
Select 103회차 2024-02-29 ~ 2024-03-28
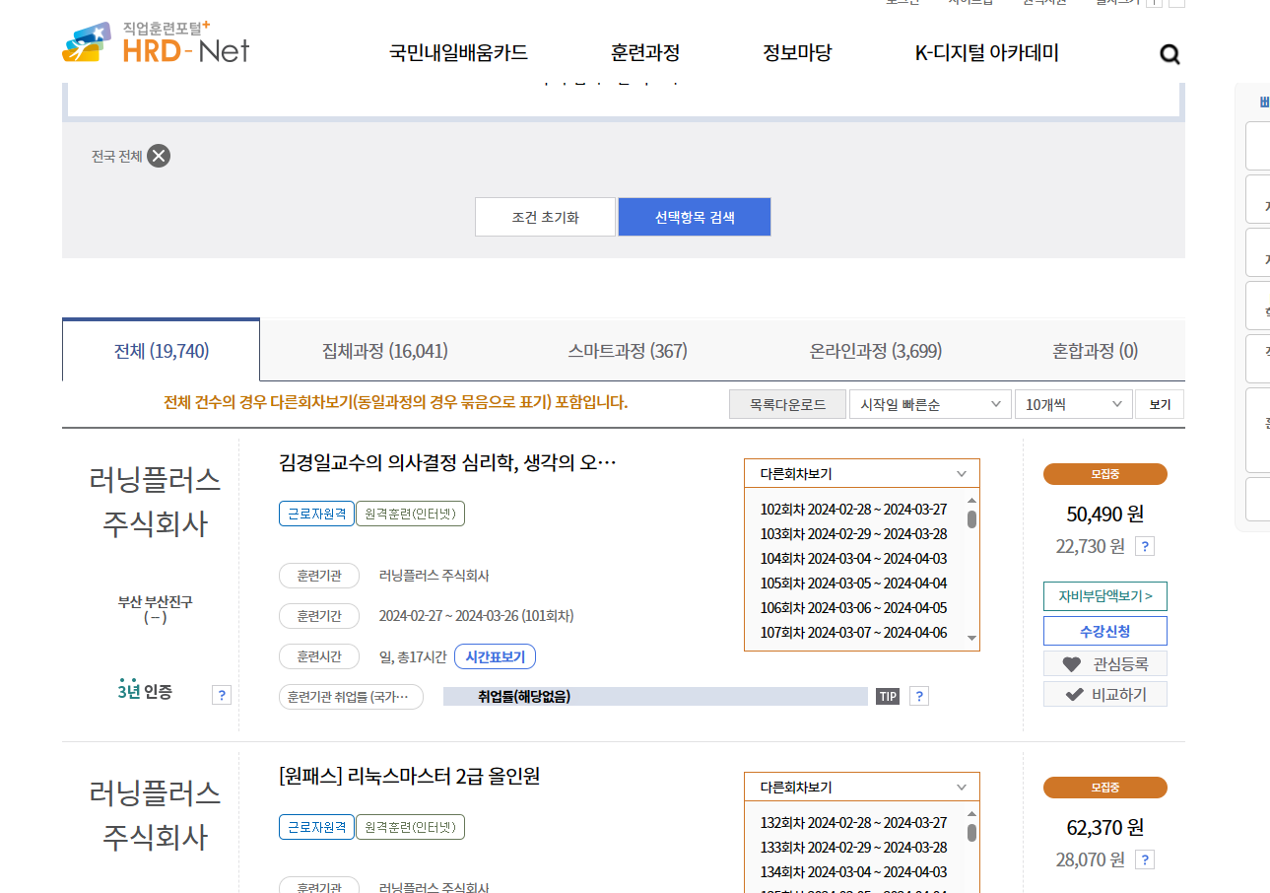853,534
